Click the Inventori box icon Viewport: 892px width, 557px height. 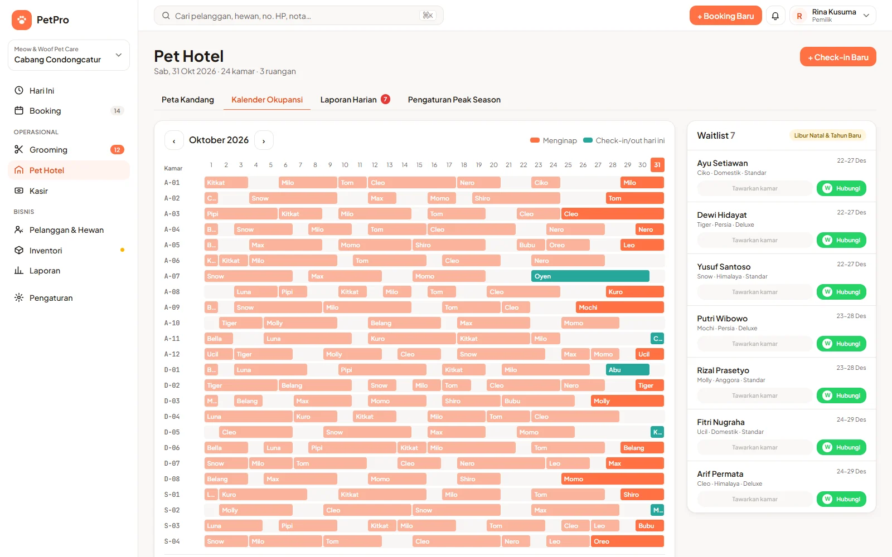tap(19, 250)
